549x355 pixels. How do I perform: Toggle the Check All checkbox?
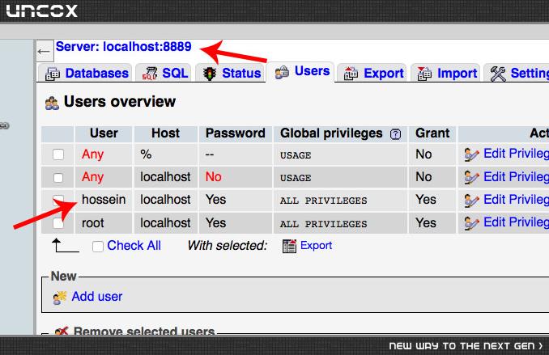(98, 246)
